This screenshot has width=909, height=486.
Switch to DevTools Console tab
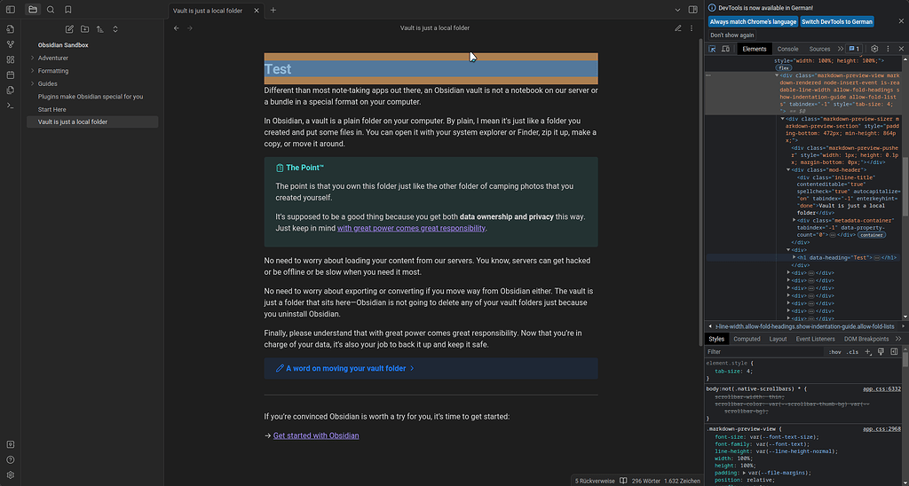pyautogui.click(x=787, y=50)
